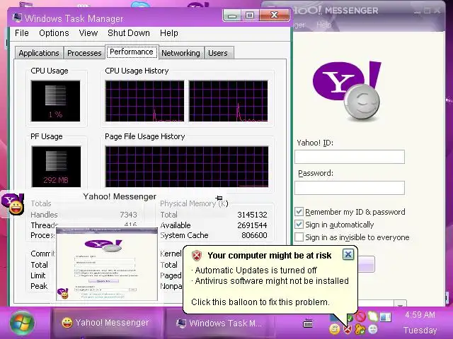Click the yellow glowing tray icon
453x339 pixels.
pyautogui.click(x=373, y=317)
